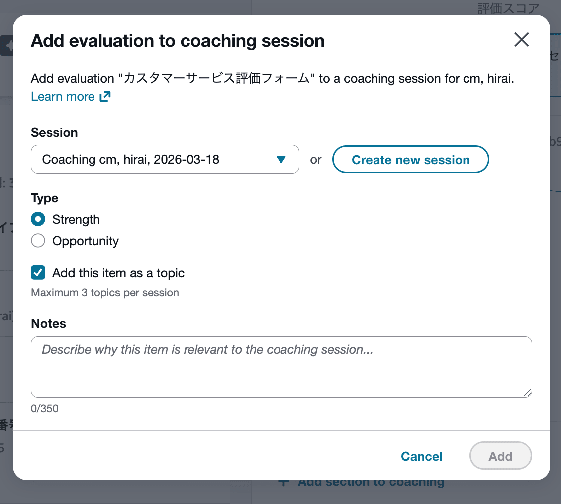The width and height of the screenshot is (561, 504).
Task: Choose the Opportunity type option
Action: click(38, 241)
